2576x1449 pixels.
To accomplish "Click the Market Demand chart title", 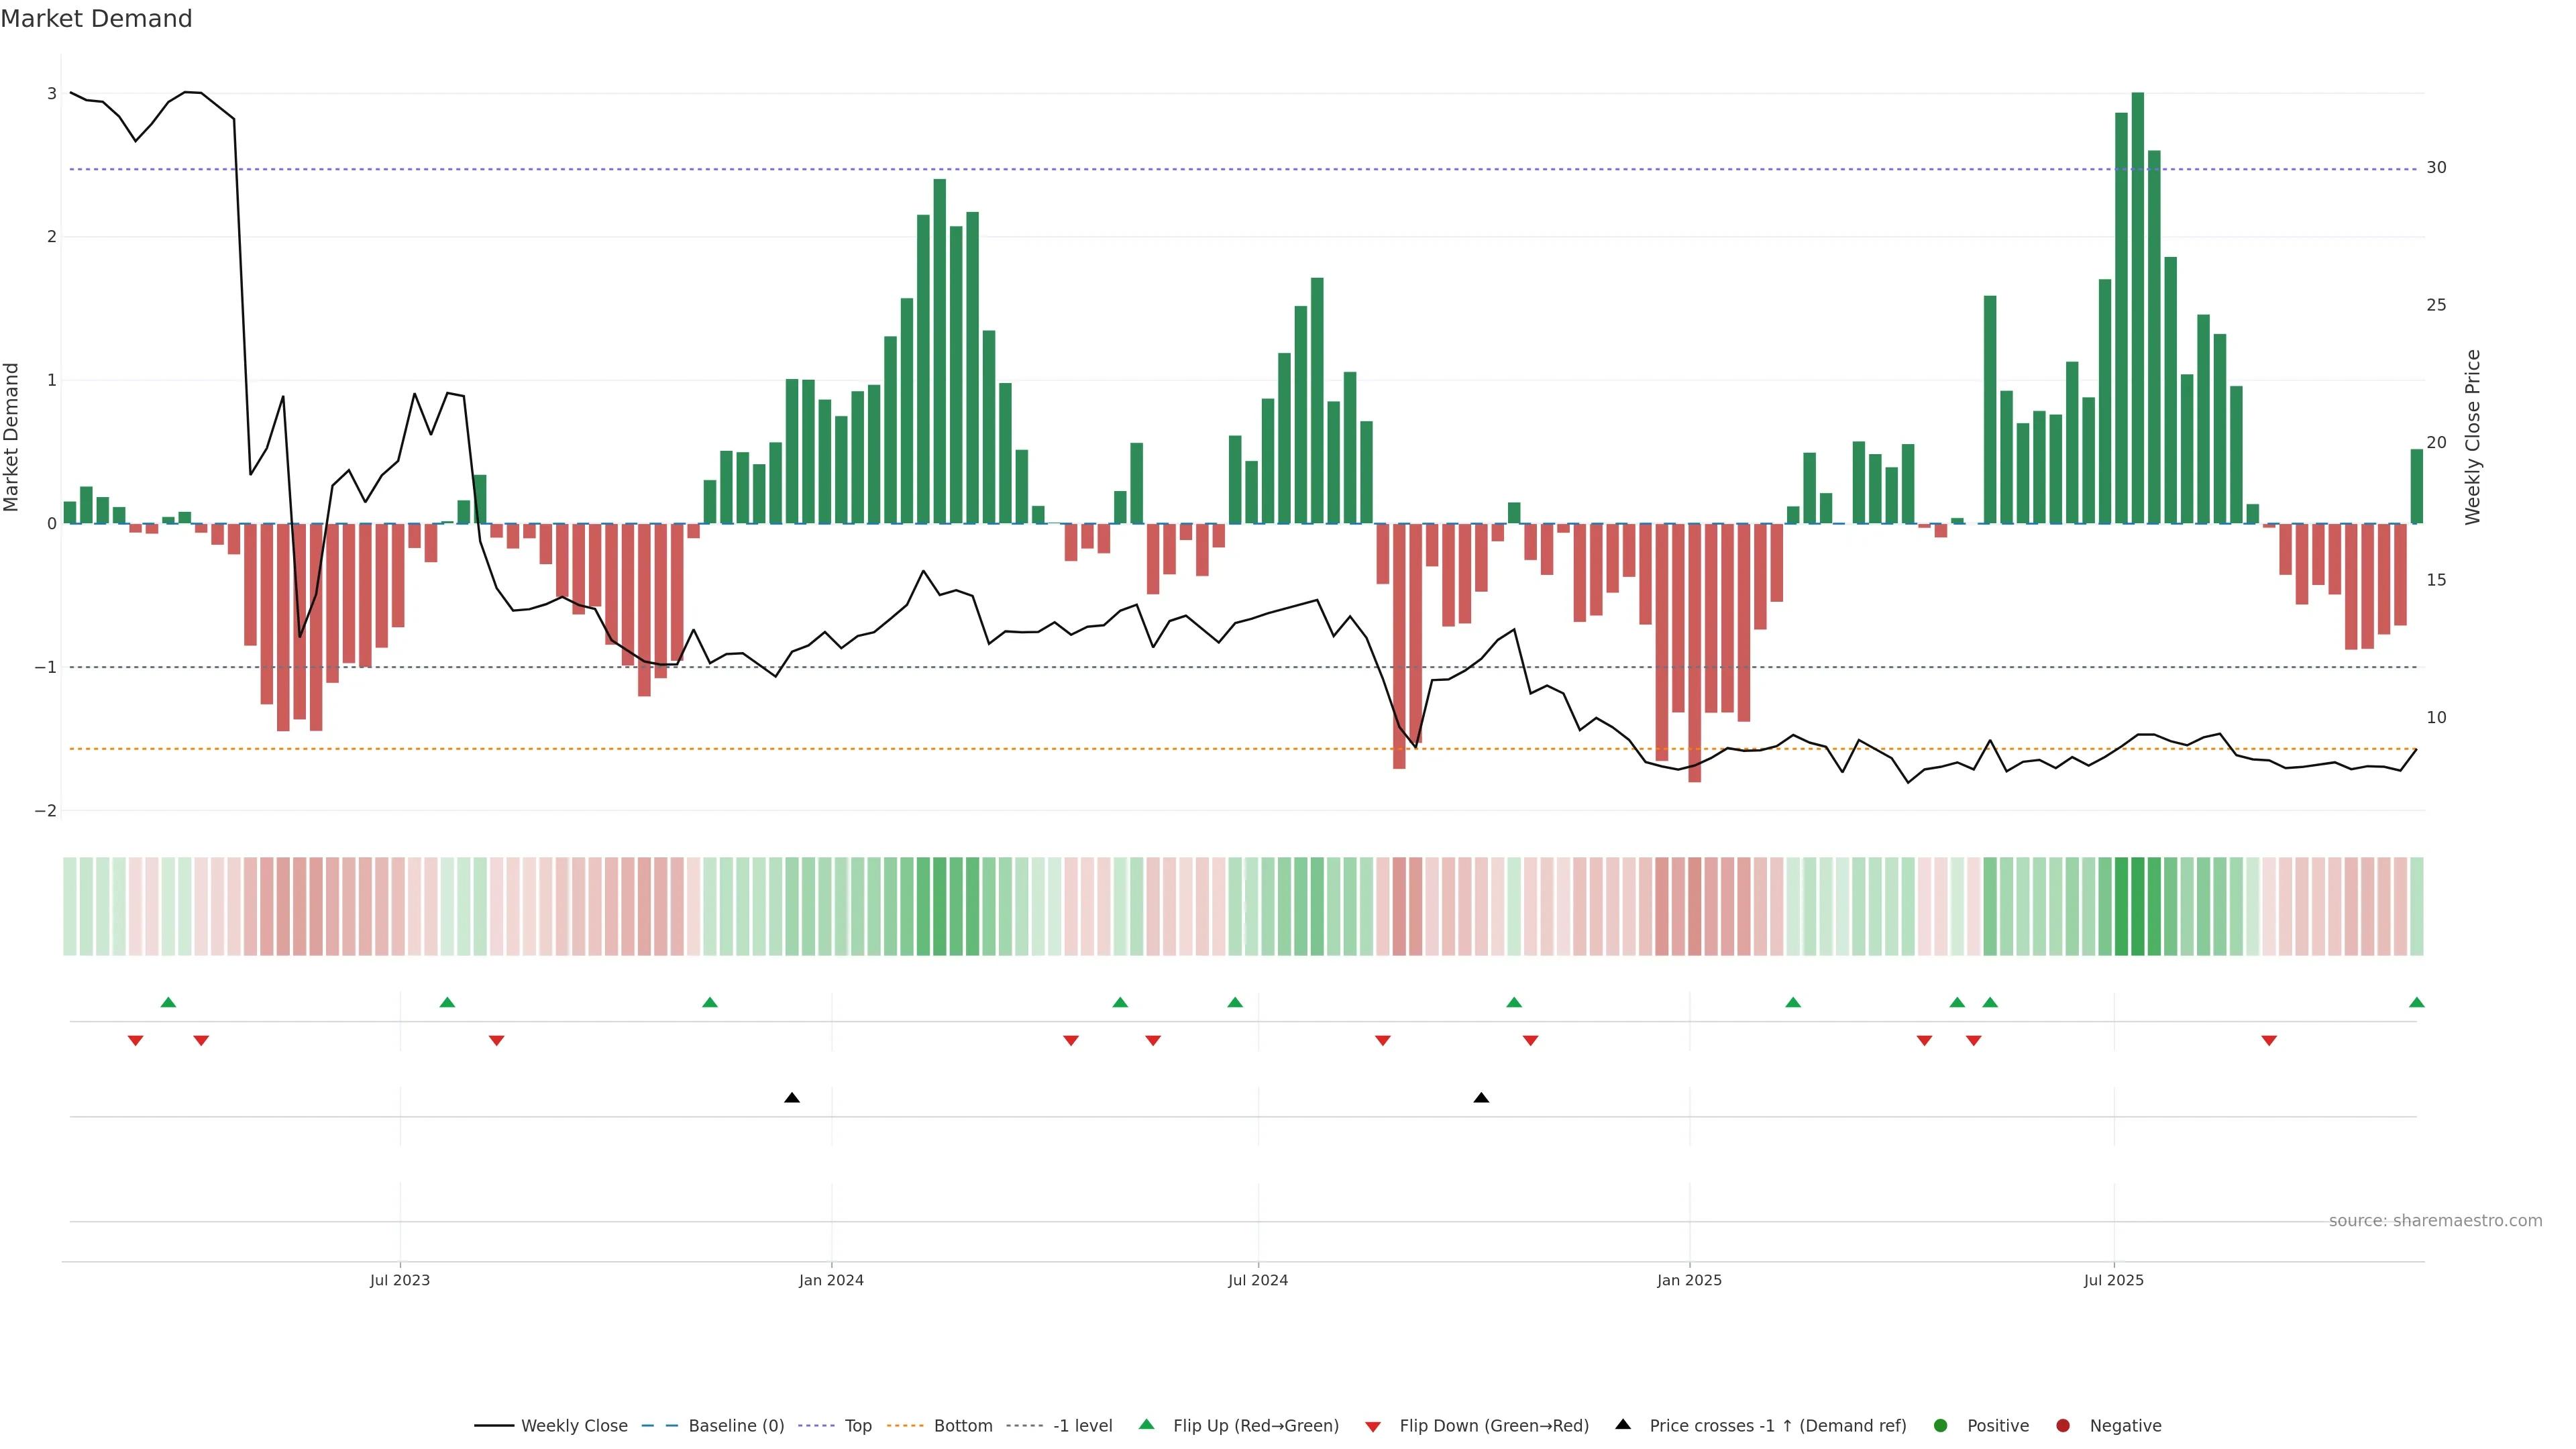I will point(96,19).
